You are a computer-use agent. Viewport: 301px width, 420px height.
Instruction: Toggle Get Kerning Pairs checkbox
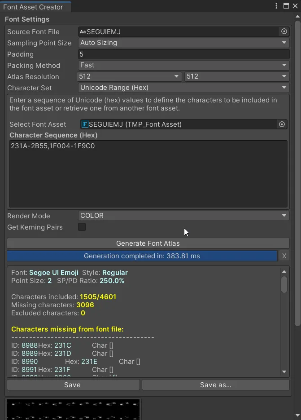pyautogui.click(x=82, y=227)
